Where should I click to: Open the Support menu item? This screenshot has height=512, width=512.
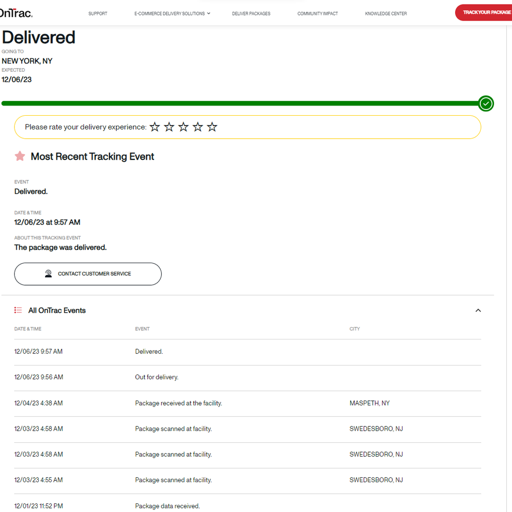tap(98, 13)
